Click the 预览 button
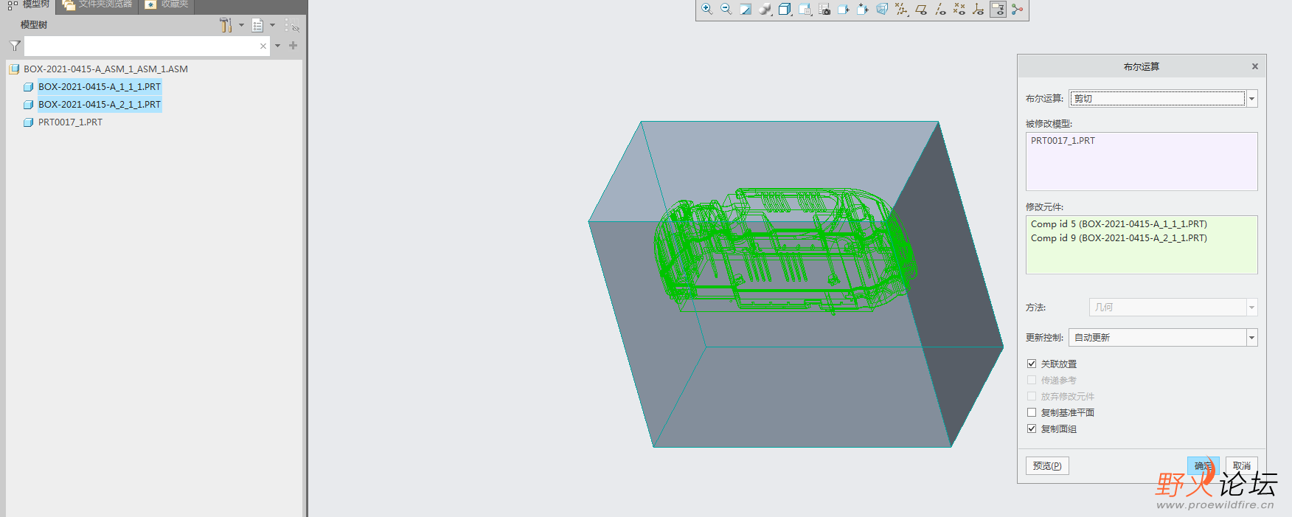 1047,465
